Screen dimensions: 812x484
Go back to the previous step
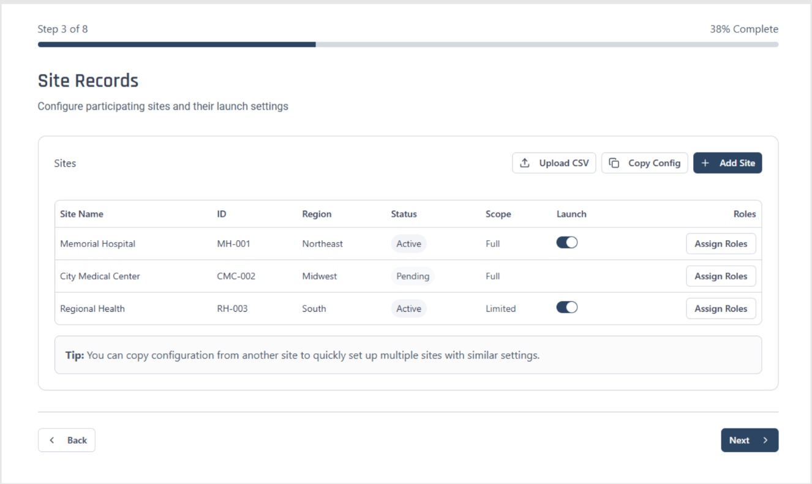tap(67, 440)
